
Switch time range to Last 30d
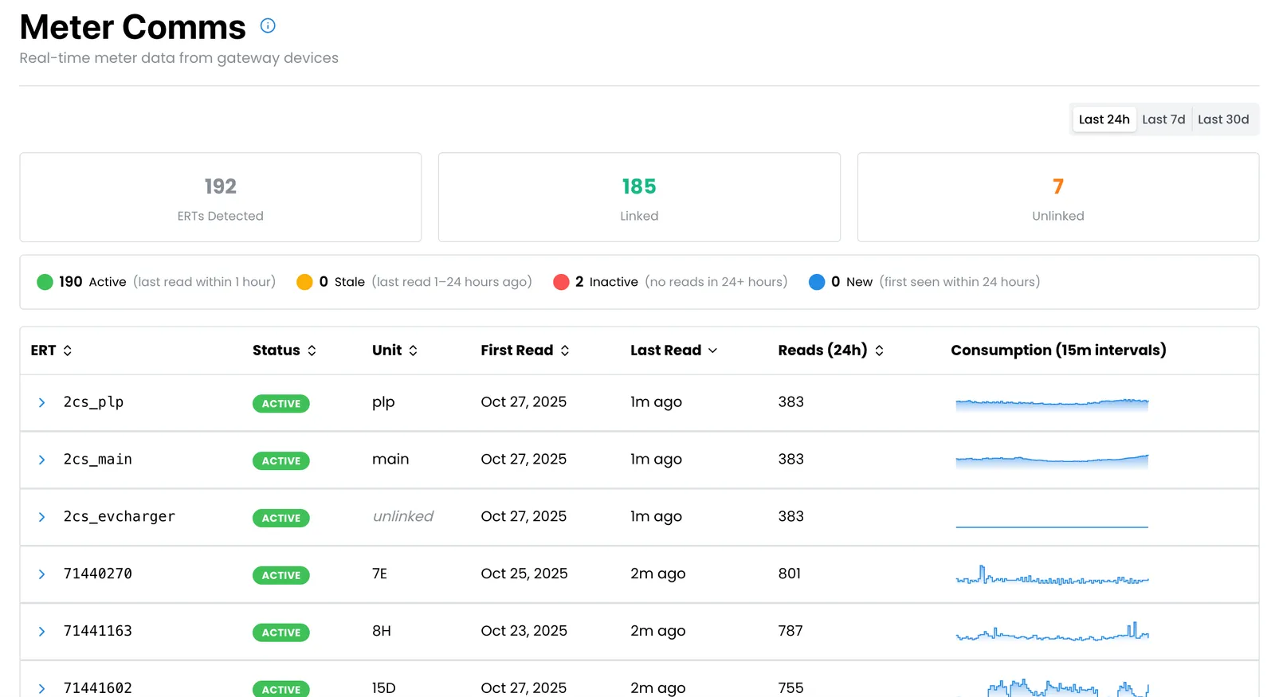(1223, 119)
